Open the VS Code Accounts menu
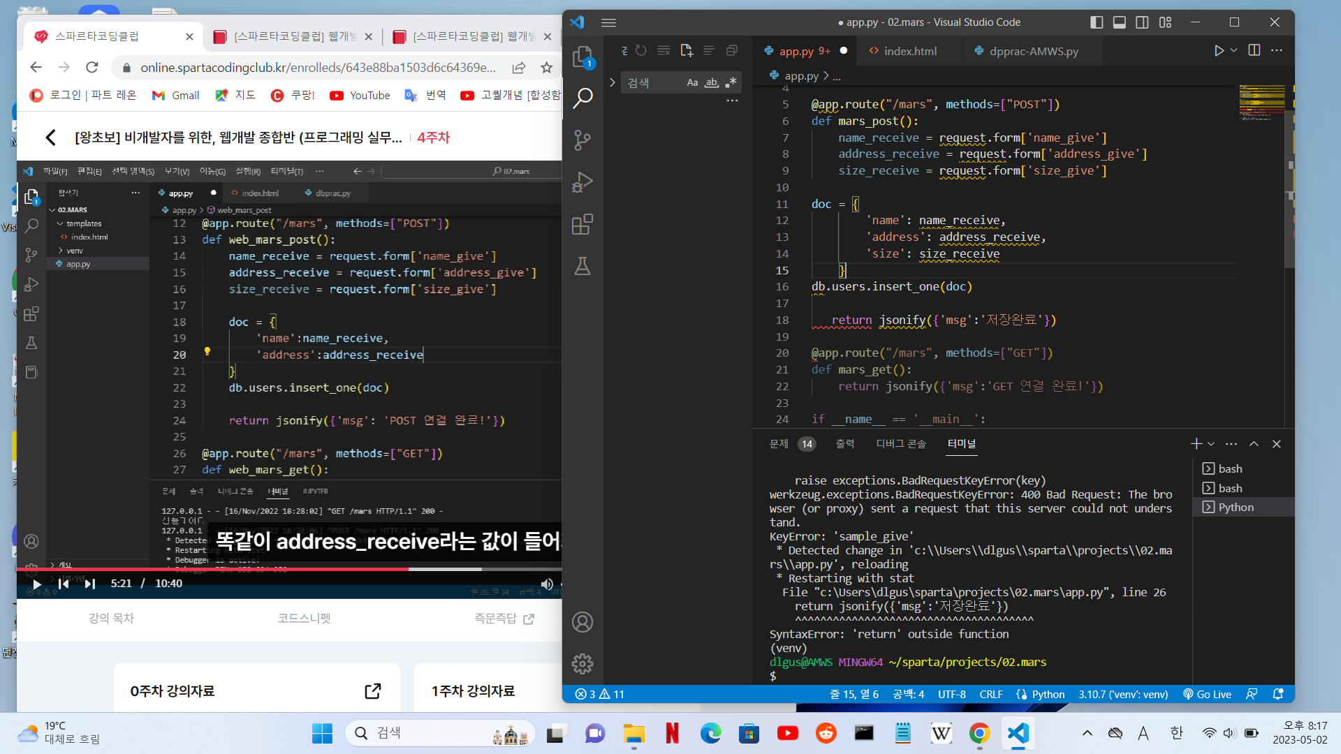The image size is (1341, 754). pos(582,622)
